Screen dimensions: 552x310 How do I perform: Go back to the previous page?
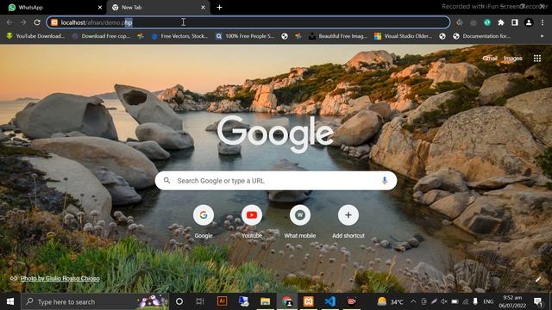(9, 22)
